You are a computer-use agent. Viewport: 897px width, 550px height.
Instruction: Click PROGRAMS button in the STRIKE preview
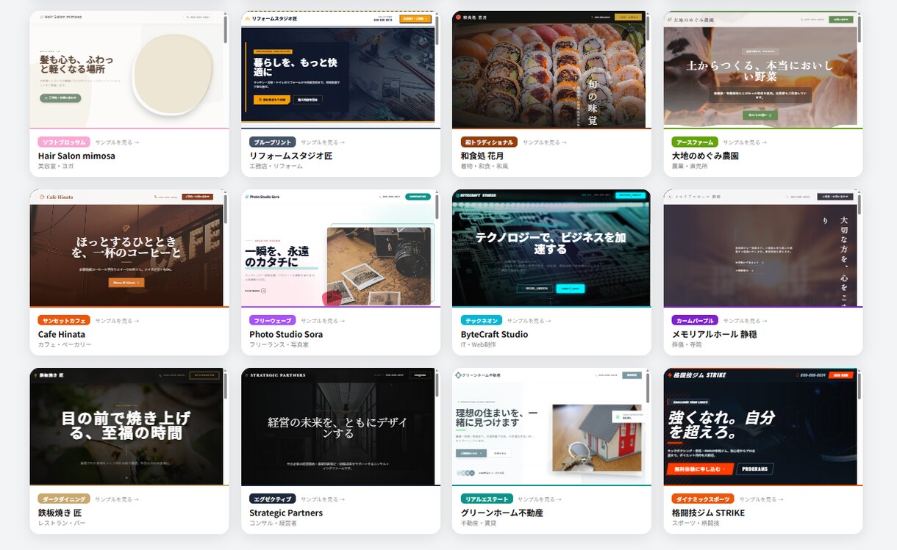(x=754, y=469)
